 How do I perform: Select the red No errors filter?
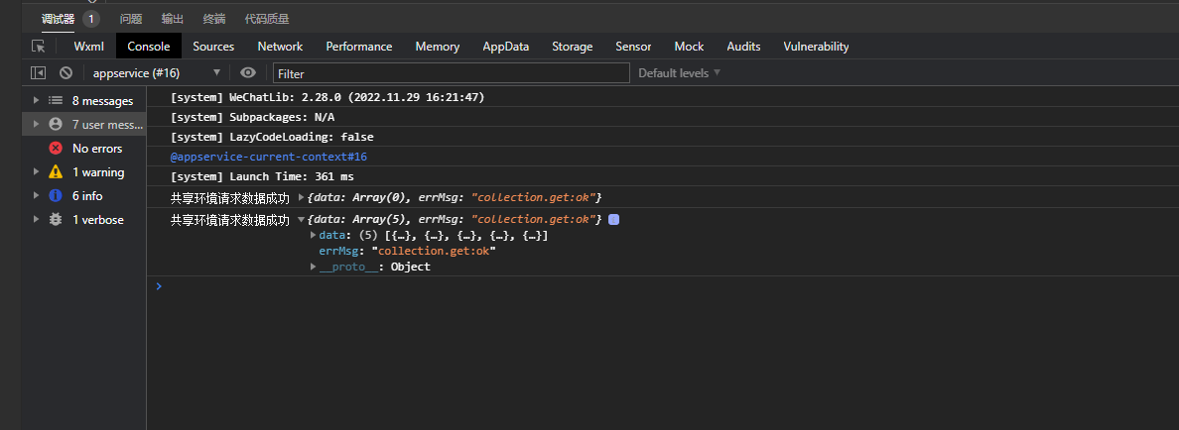pyautogui.click(x=96, y=149)
